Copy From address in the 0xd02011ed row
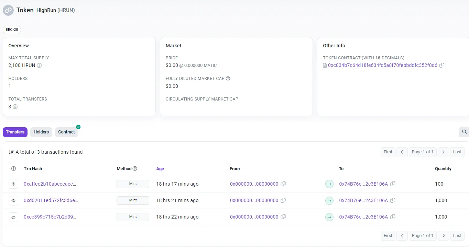The image size is (469, 247). (x=283, y=200)
